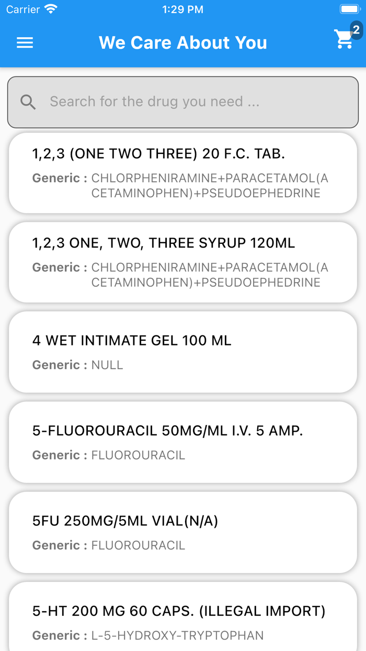Tap the Carrier label in status bar
The image size is (366, 651).
tap(23, 9)
